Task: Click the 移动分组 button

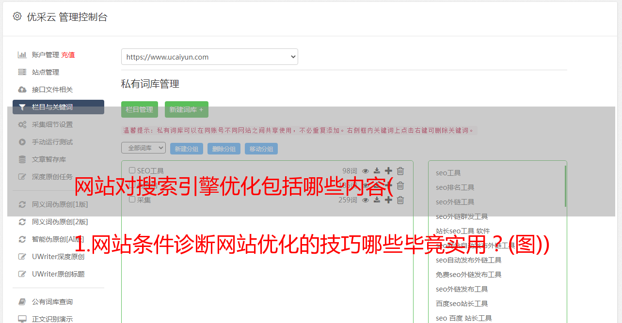Action: (x=261, y=149)
